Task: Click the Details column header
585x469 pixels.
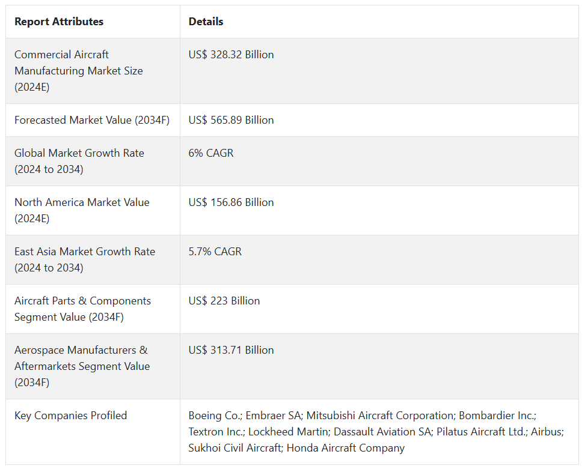Action: click(x=206, y=22)
